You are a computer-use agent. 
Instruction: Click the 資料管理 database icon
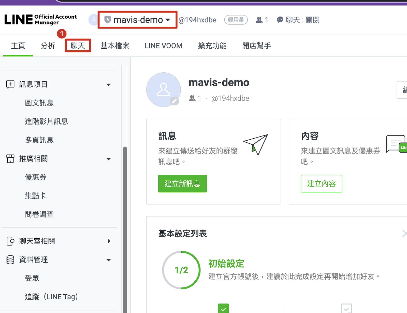coord(10,260)
